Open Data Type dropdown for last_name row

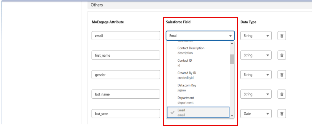[256, 94]
